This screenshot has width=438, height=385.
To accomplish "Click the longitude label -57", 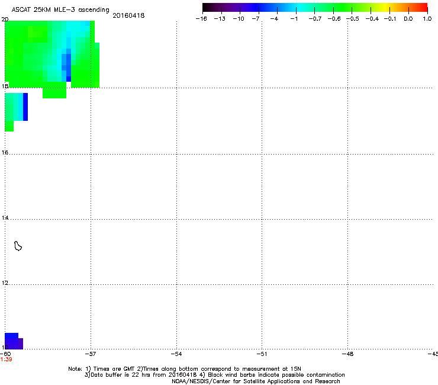I will tap(91, 354).
